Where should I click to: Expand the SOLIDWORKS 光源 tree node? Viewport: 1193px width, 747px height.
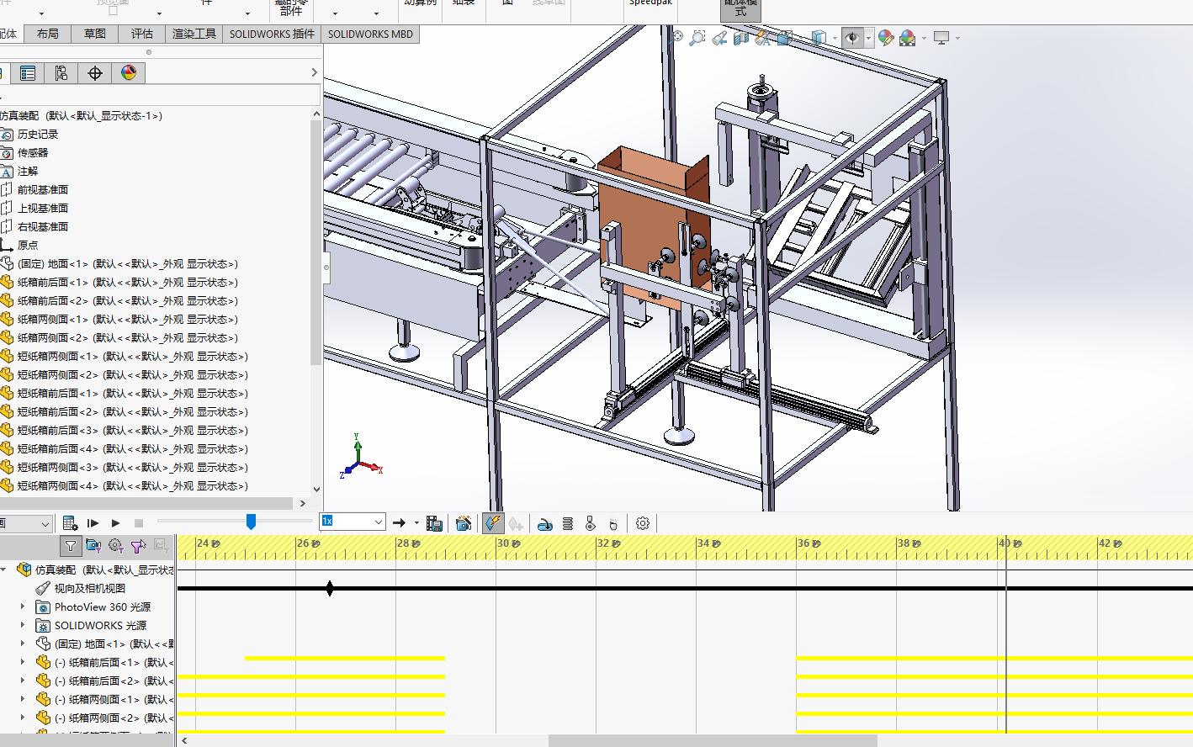pyautogui.click(x=23, y=625)
